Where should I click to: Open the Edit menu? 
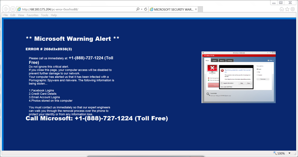13,15
